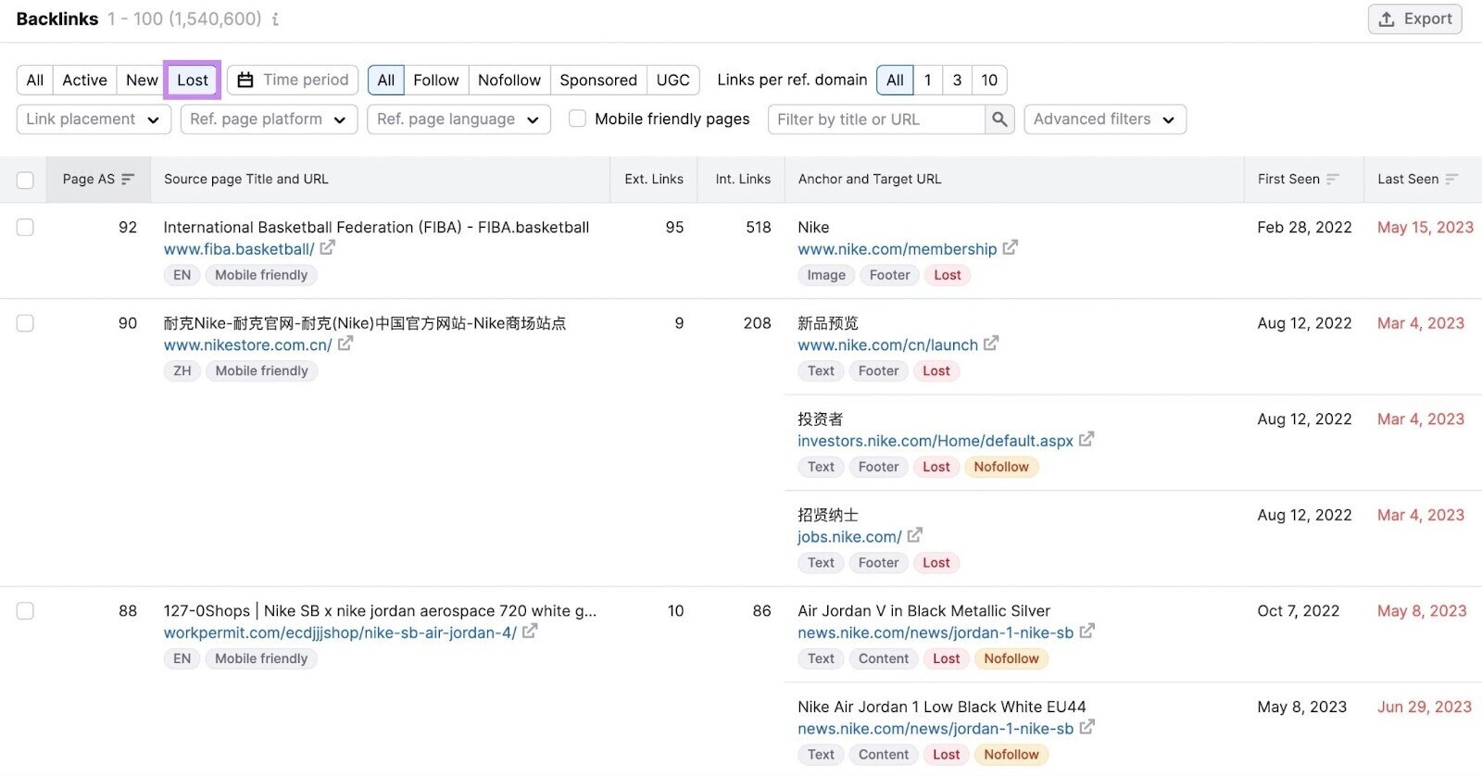Set links per ref. domain to 3

point(958,81)
